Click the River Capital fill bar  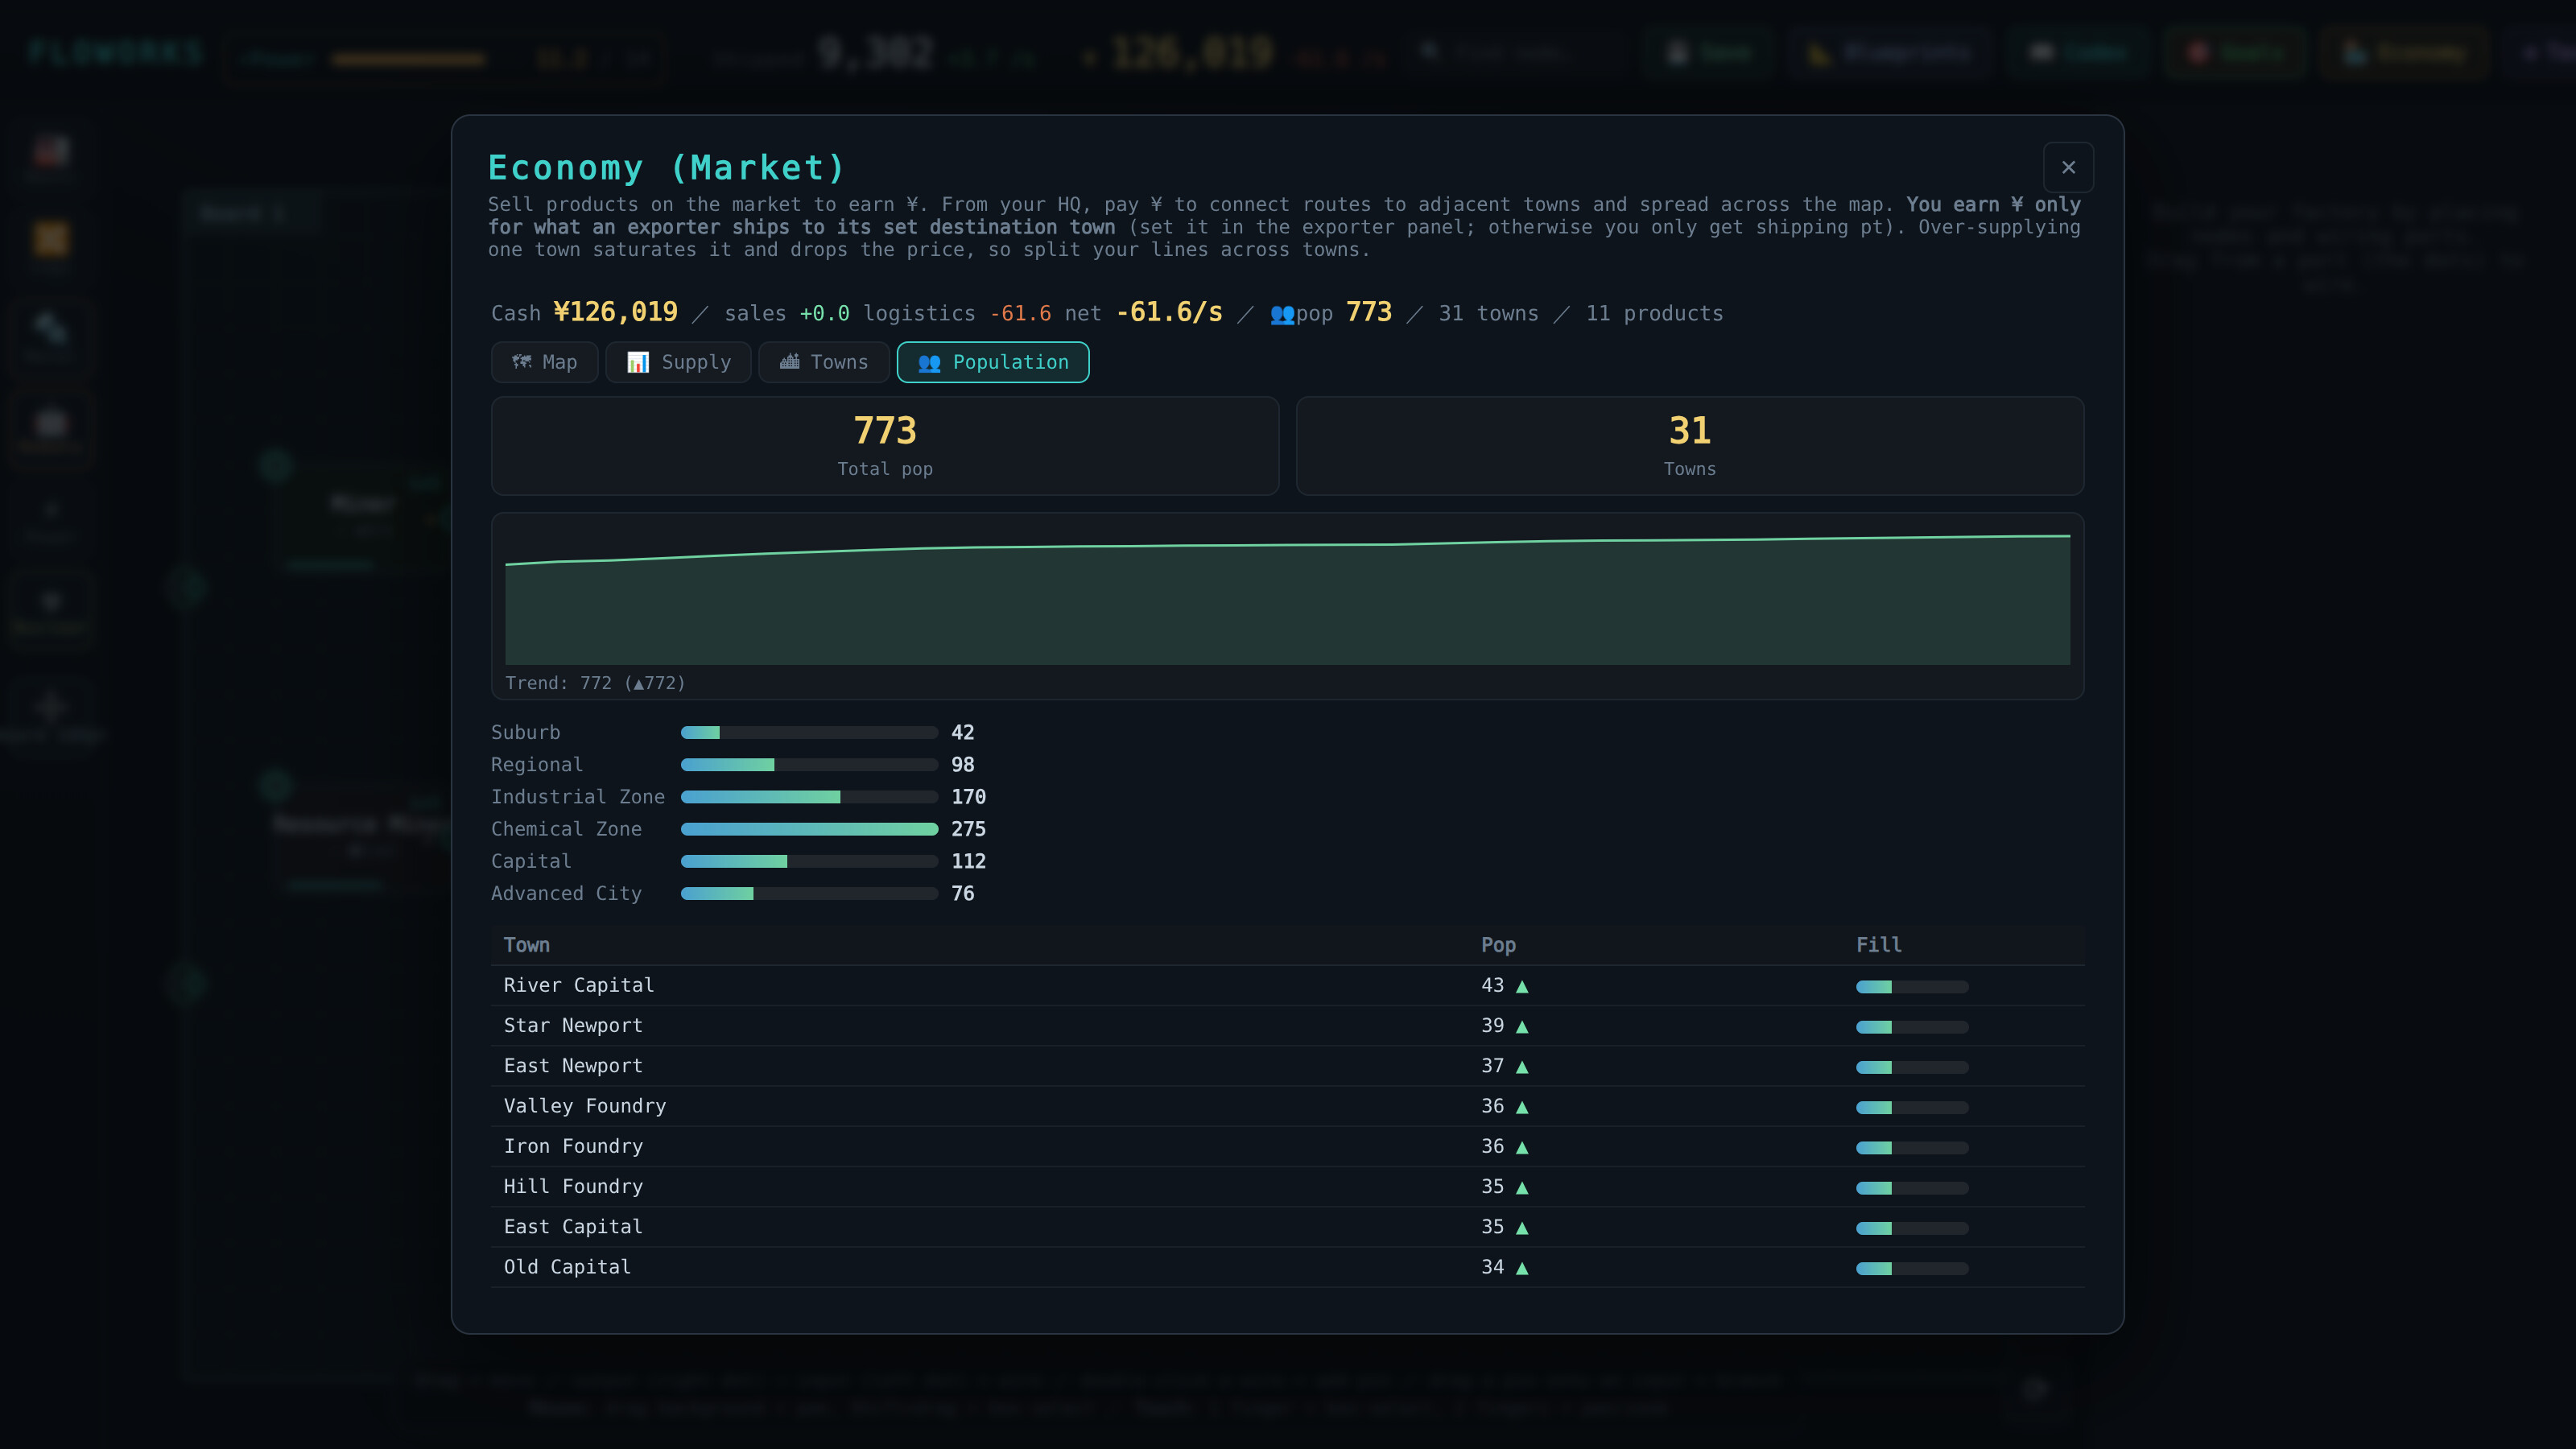click(1912, 987)
